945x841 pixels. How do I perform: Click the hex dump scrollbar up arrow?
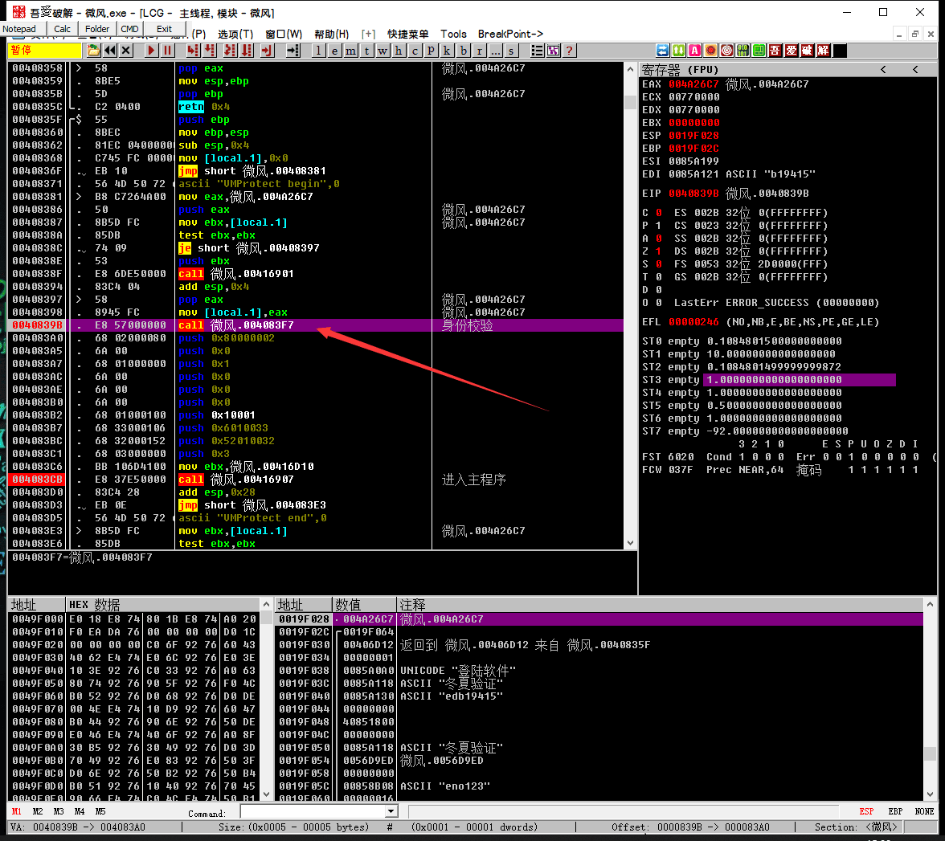click(267, 604)
